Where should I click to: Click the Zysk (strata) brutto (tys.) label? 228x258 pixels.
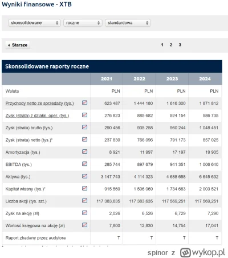click(29, 128)
